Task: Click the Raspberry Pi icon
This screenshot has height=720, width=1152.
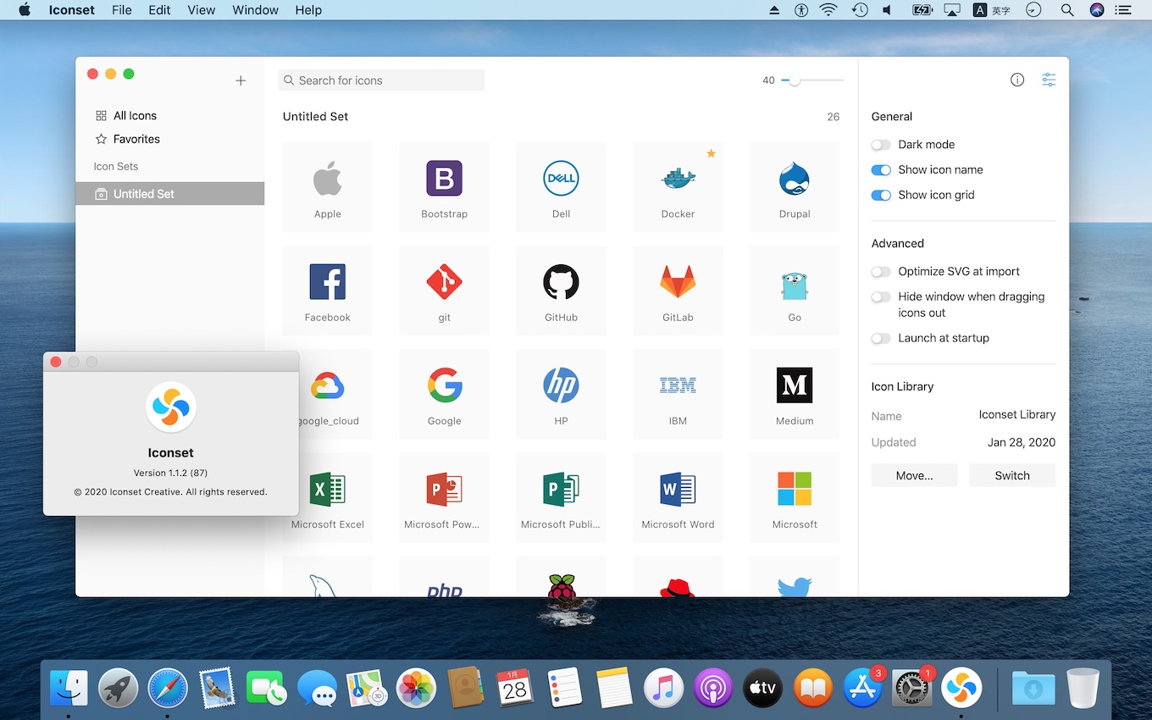Action: click(x=561, y=586)
